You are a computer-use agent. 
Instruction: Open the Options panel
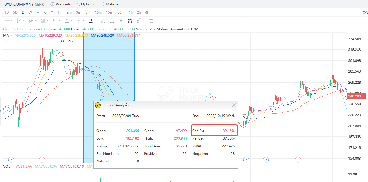click(x=85, y=4)
